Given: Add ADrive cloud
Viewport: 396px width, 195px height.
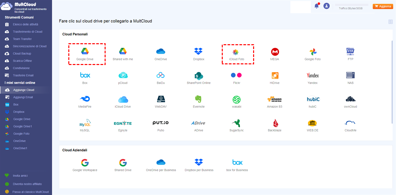Looking at the screenshot, I should point(199,126).
